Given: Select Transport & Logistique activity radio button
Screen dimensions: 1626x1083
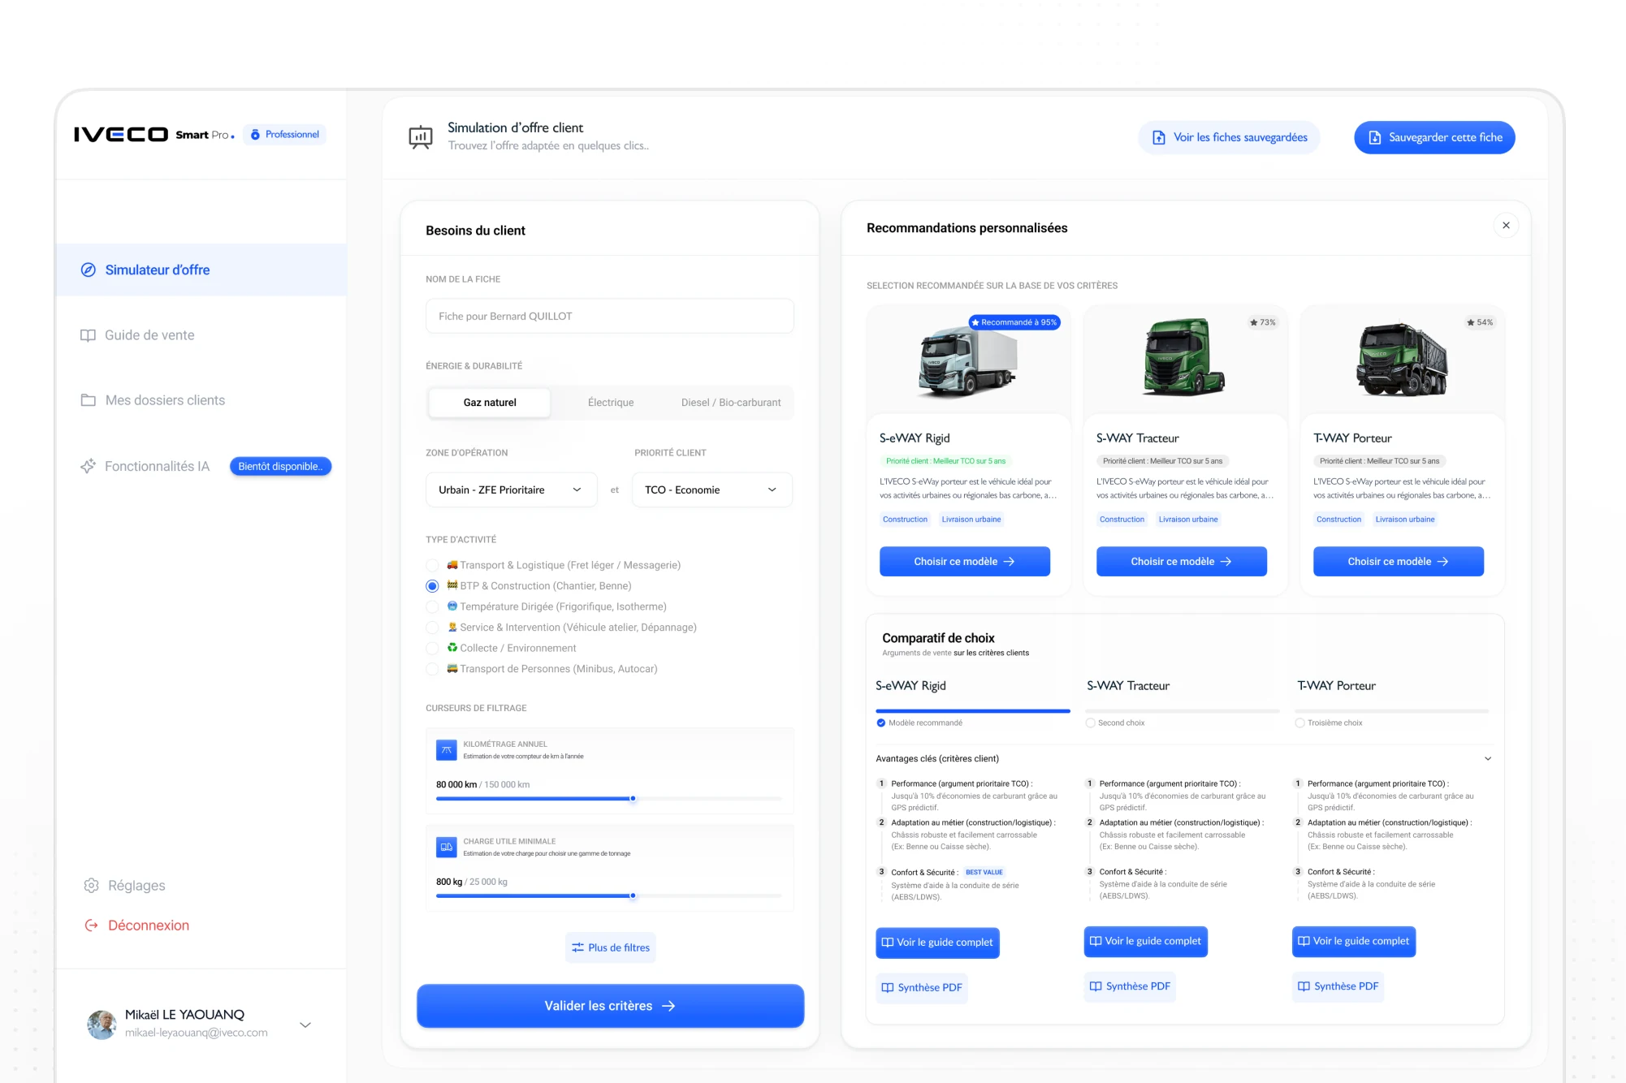Looking at the screenshot, I should pyautogui.click(x=432, y=565).
